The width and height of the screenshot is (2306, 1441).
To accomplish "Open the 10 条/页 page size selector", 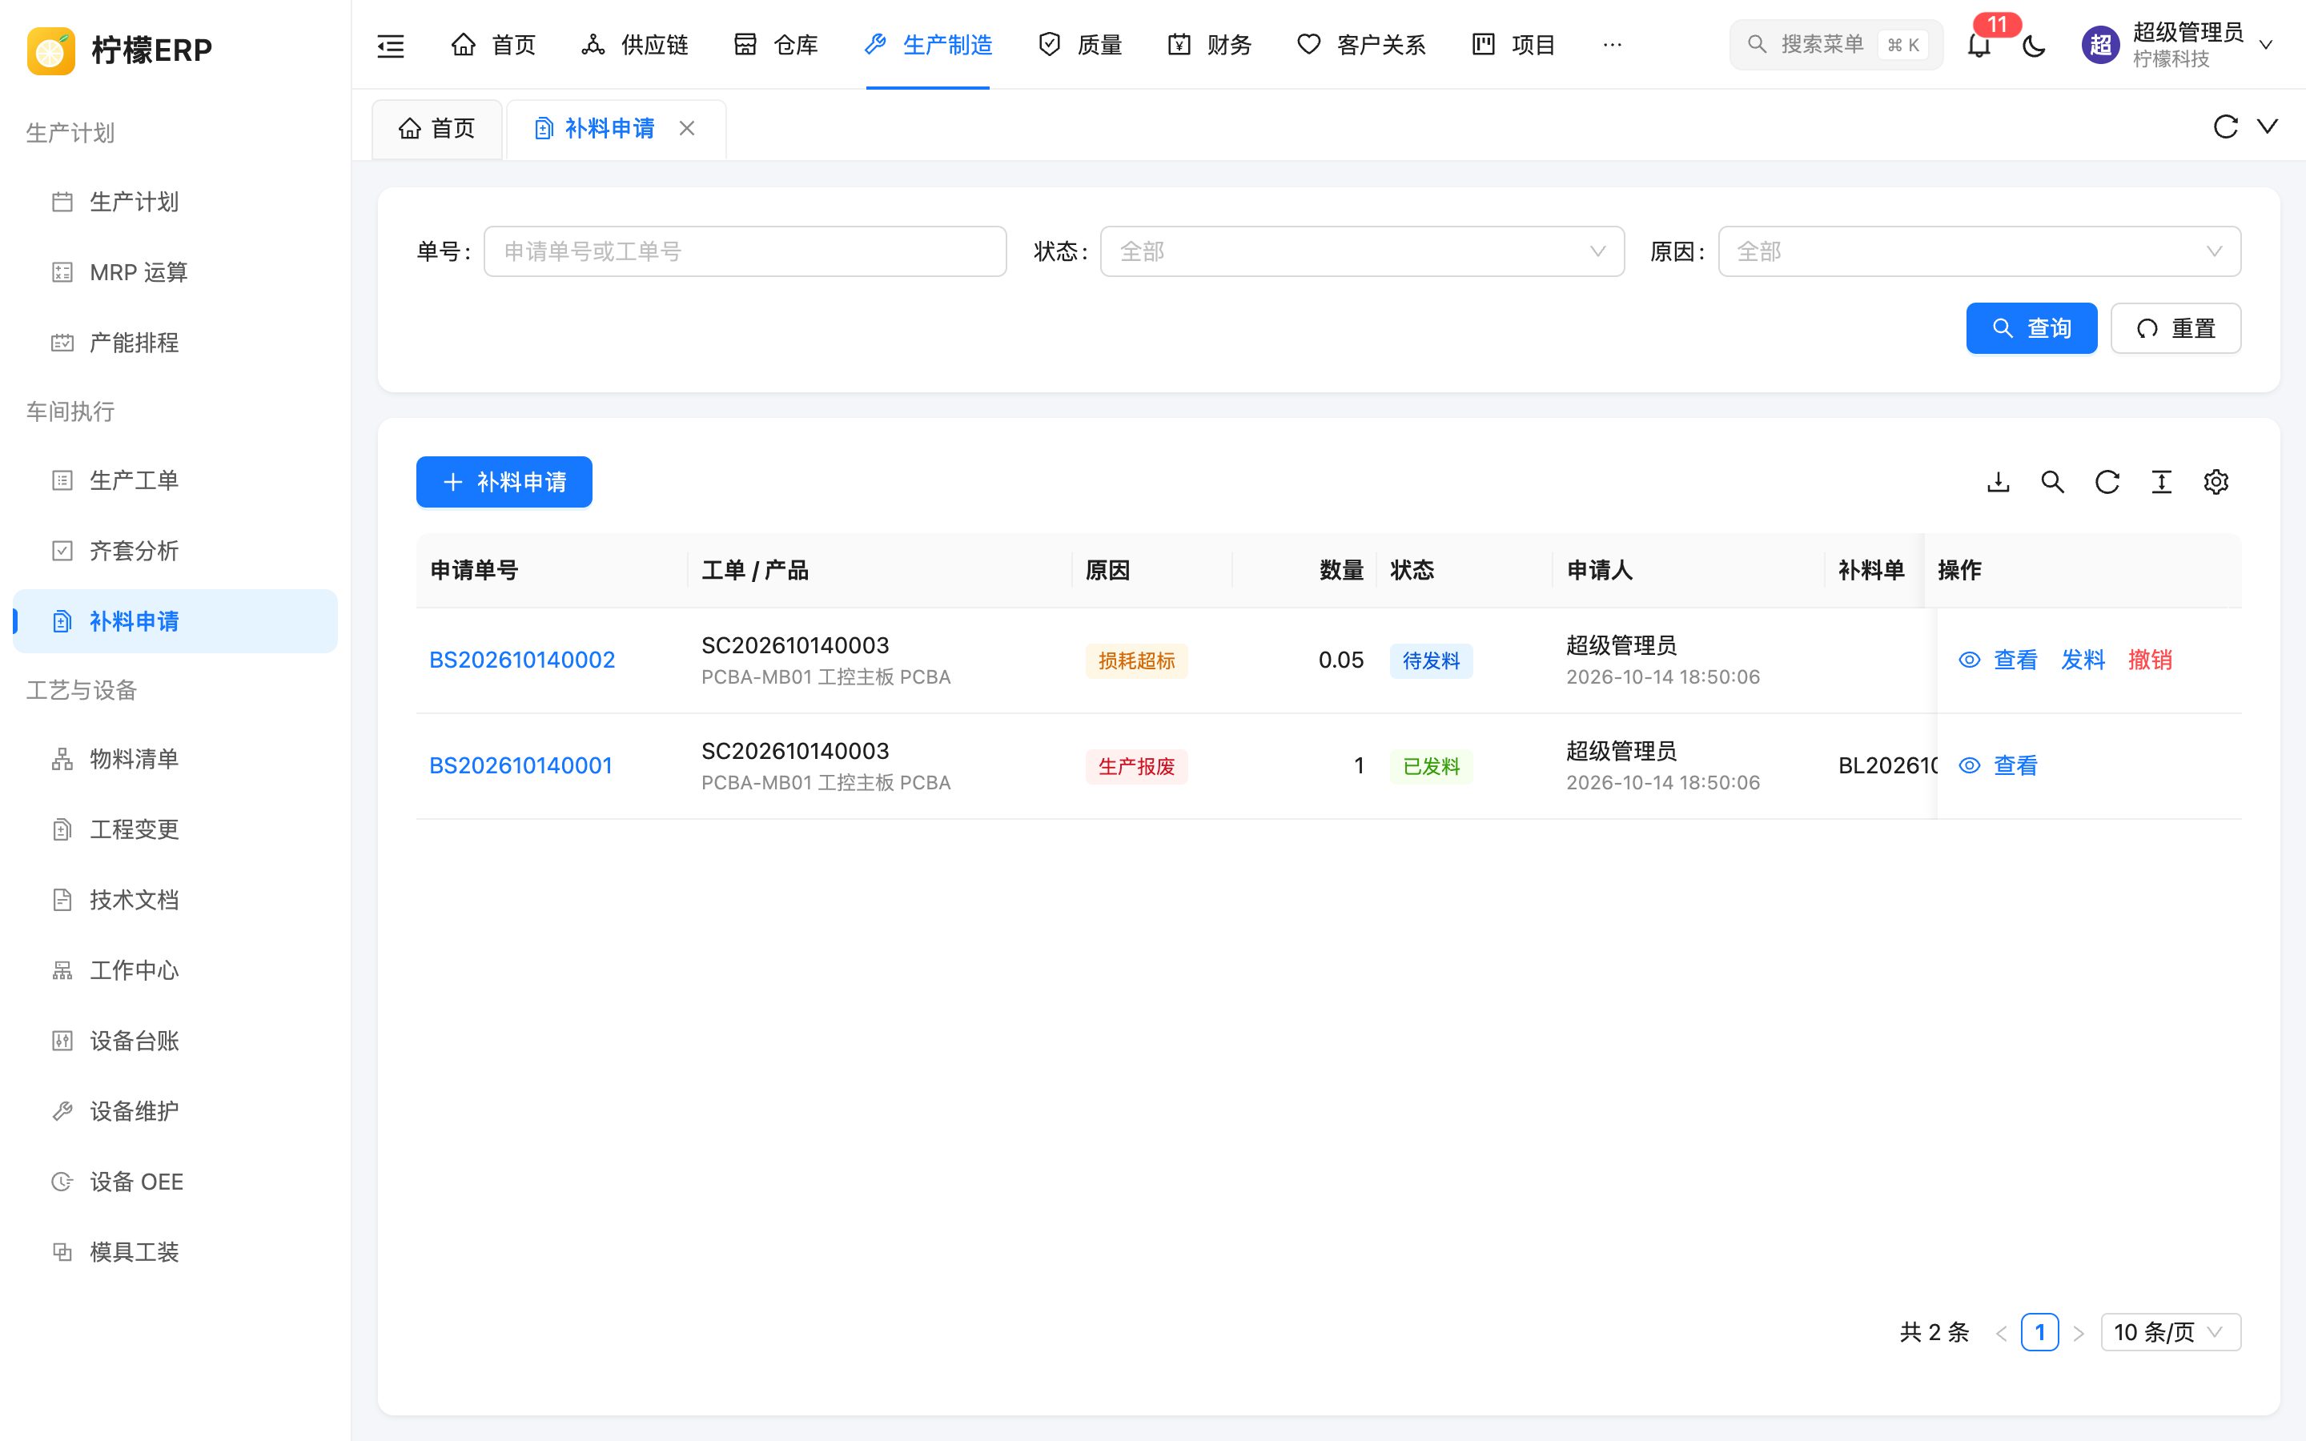I will 2171,1332.
